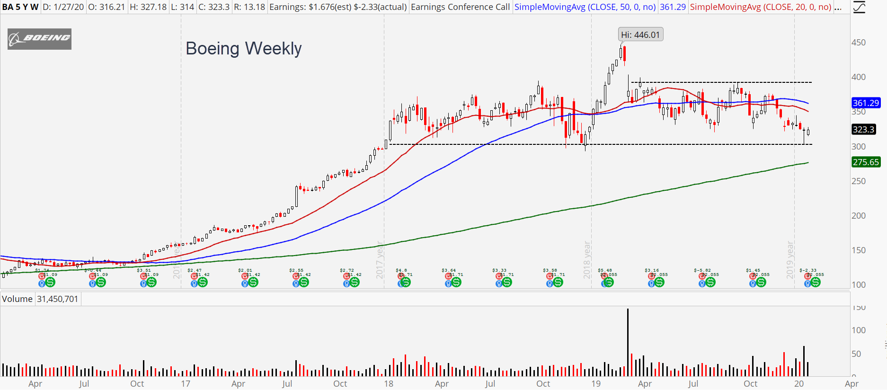
Task: Open the blue earnings bulb under $3.51
Action: tap(143, 284)
